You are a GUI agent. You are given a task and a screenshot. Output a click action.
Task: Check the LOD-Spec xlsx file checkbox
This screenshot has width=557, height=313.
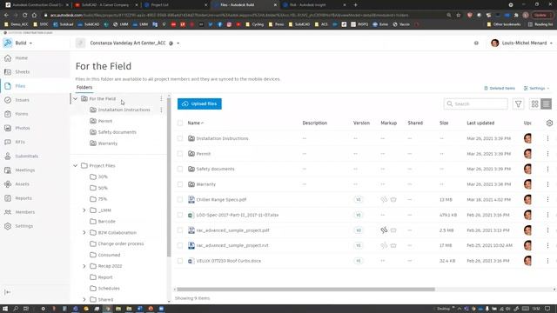click(180, 215)
